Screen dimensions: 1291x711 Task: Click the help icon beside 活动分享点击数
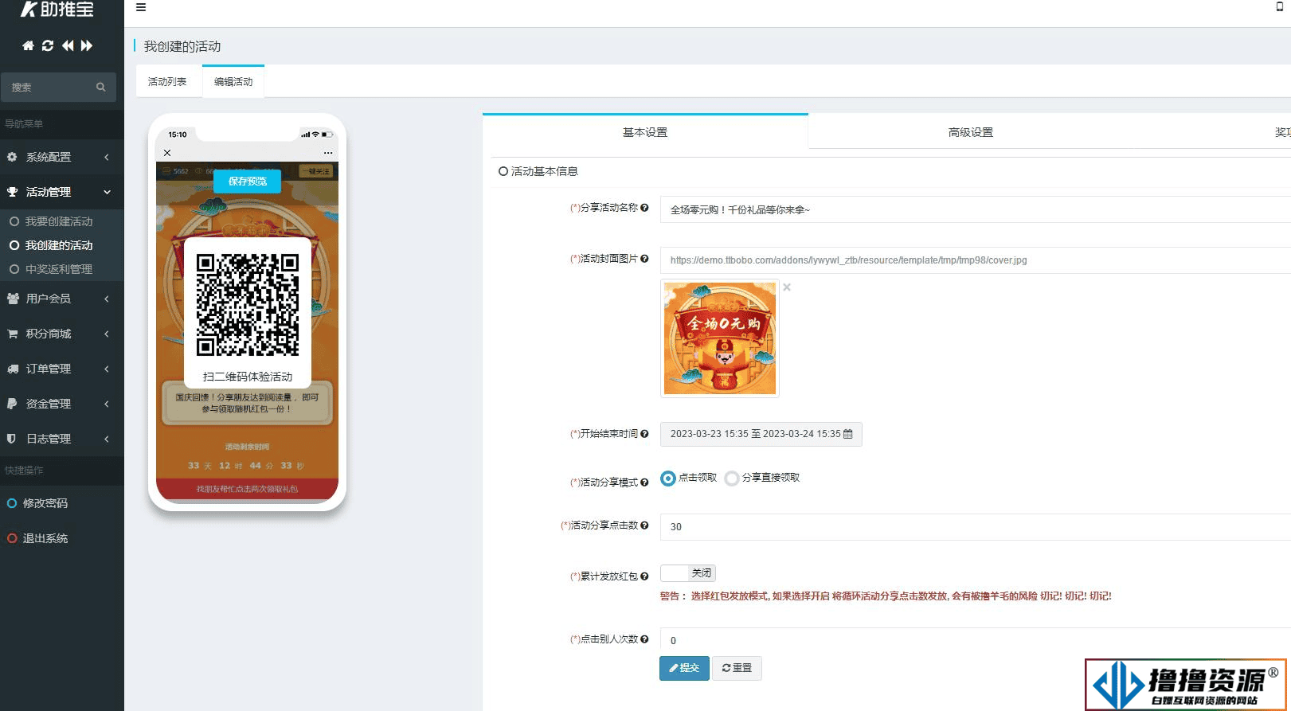(644, 525)
